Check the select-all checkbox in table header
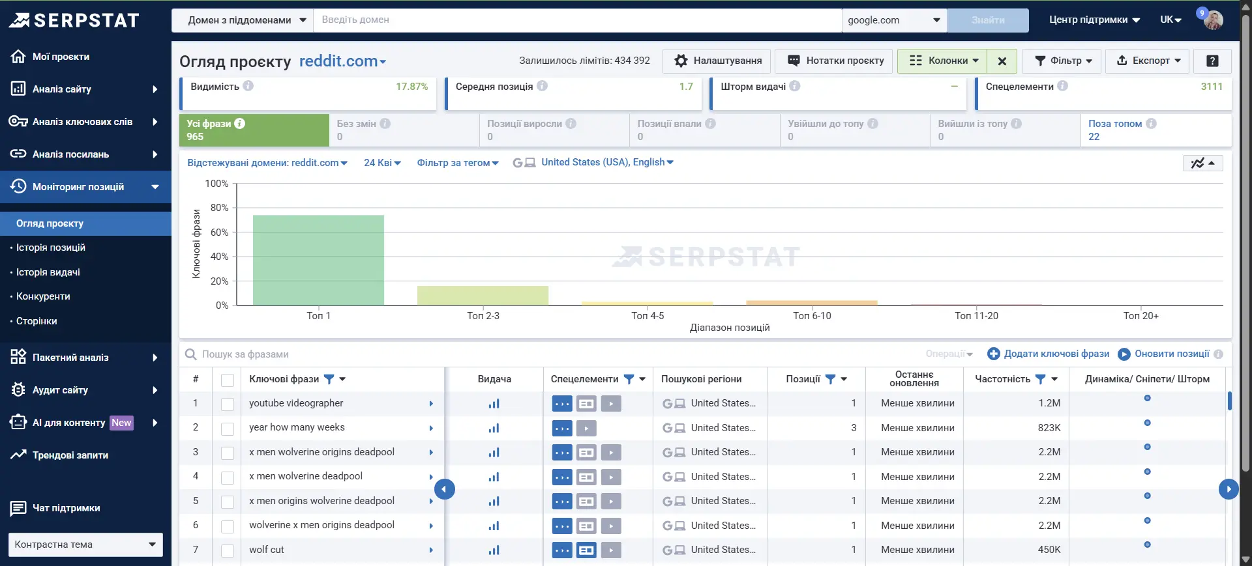Image resolution: width=1252 pixels, height=566 pixels. click(x=228, y=380)
